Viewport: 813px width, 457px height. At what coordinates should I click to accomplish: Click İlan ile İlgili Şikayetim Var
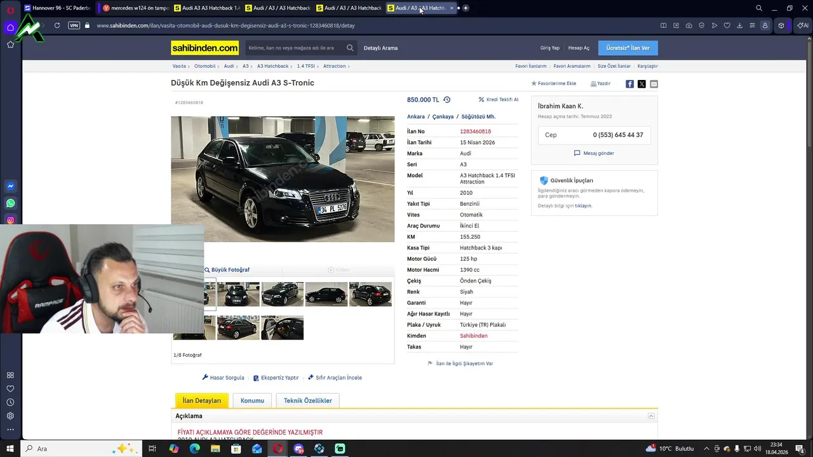[x=460, y=364]
